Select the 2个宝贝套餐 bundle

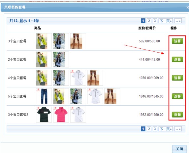pos(177,59)
